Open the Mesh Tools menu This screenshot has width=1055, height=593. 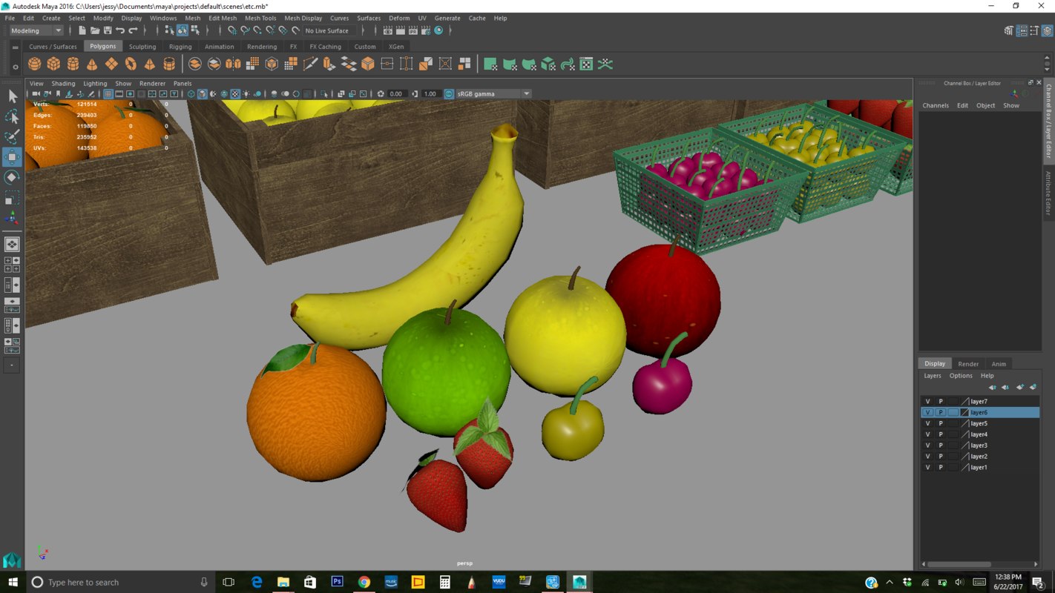pos(260,18)
